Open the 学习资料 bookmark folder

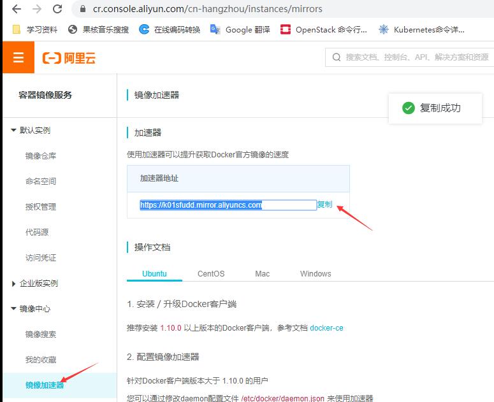pos(34,29)
